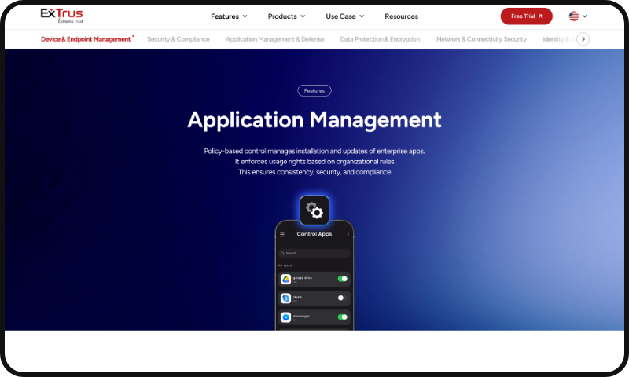Click the three-dot menu in Control Apps
This screenshot has width=629, height=377.
348,234
